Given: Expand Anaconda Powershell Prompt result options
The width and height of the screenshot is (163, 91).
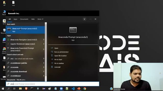Looking at the screenshot, I should [x=44, y=49].
